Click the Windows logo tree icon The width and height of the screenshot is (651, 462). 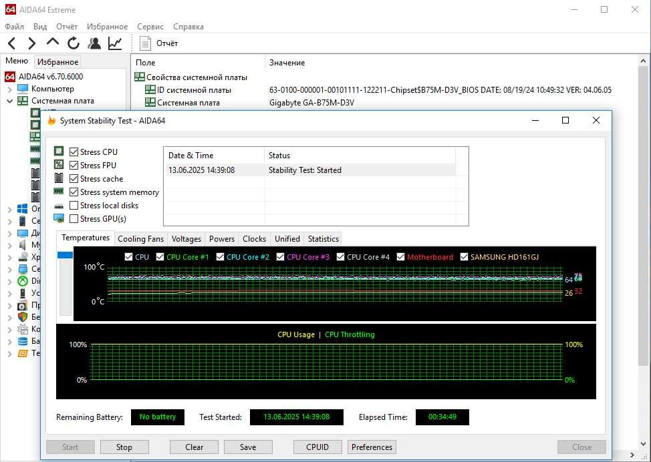tap(23, 208)
